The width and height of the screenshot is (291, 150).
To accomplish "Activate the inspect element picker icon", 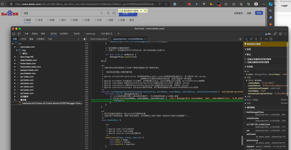I will [14, 34].
